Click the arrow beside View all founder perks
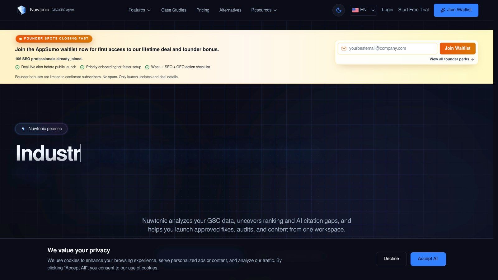 pyautogui.click(x=472, y=59)
